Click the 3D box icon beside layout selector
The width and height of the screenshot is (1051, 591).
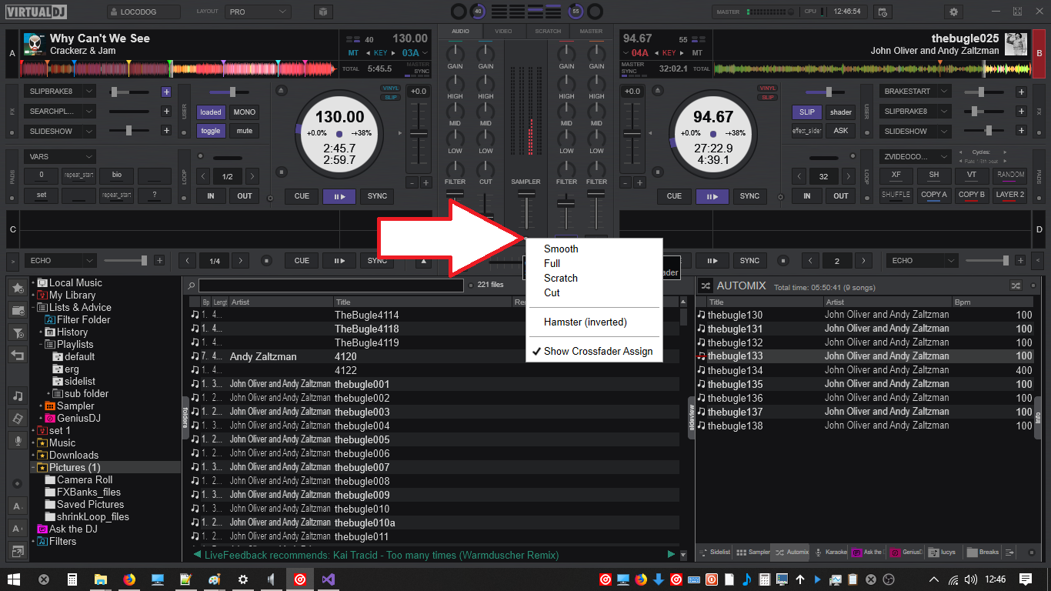click(x=323, y=12)
